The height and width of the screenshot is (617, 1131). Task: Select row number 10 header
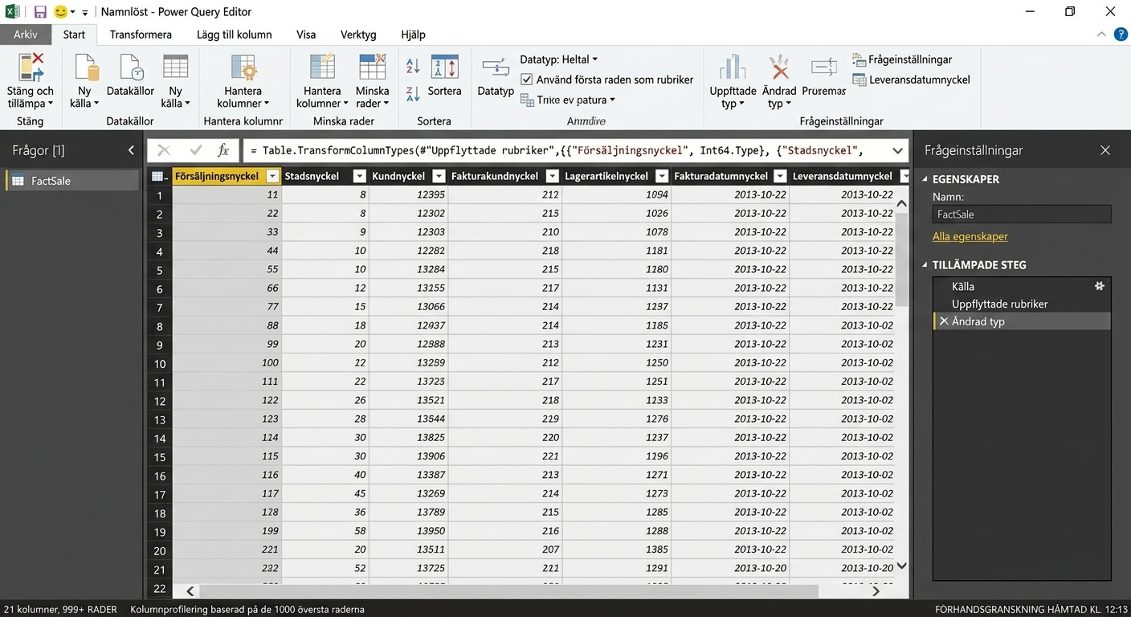[x=159, y=363]
